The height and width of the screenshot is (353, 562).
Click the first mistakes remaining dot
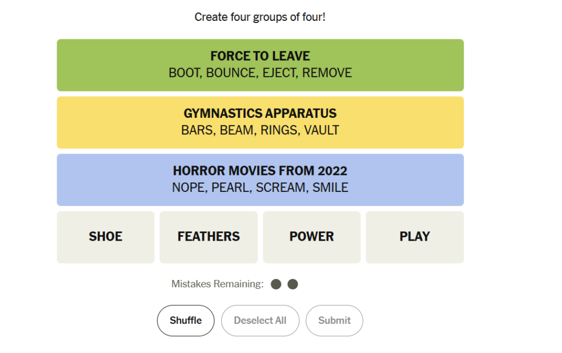[x=276, y=284]
